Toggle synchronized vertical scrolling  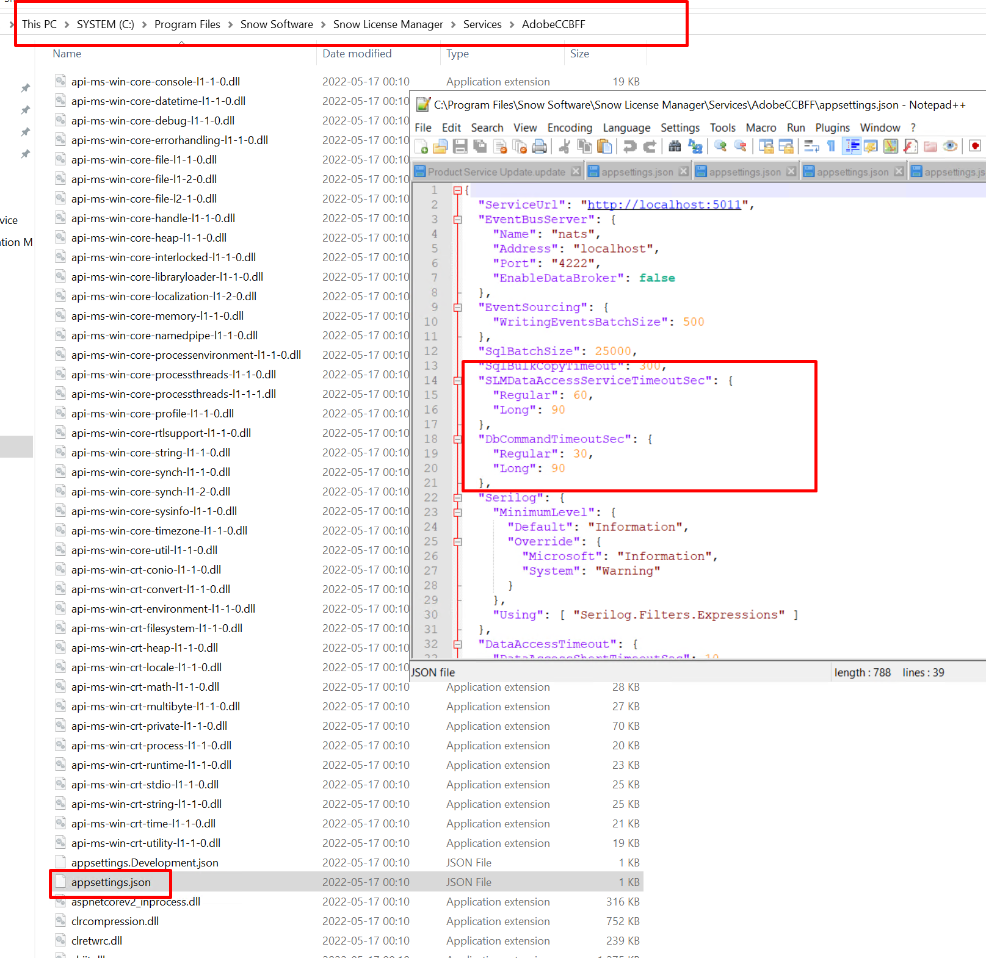tap(766, 146)
